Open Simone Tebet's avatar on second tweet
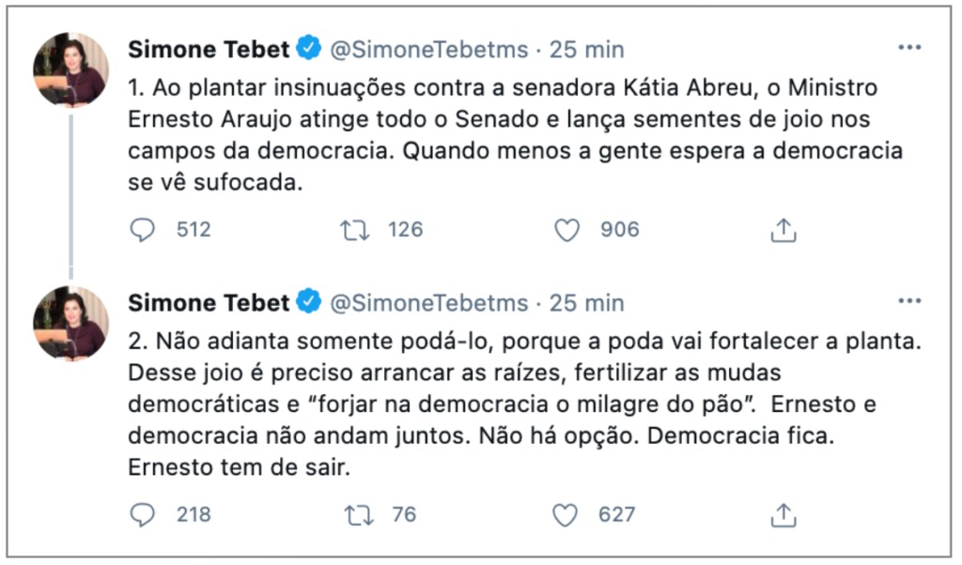 click(x=70, y=322)
